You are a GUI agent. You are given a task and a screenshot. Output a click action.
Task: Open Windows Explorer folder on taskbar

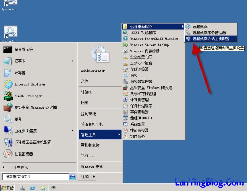point(43,188)
